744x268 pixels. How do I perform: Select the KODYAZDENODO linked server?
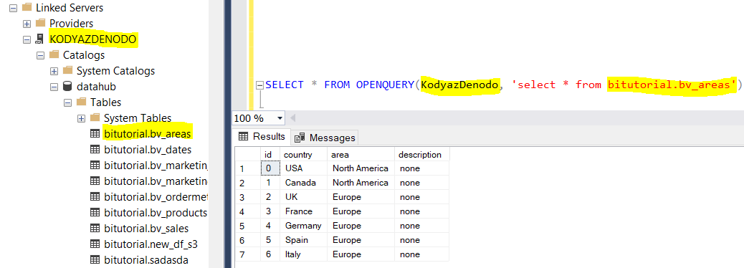pos(93,39)
